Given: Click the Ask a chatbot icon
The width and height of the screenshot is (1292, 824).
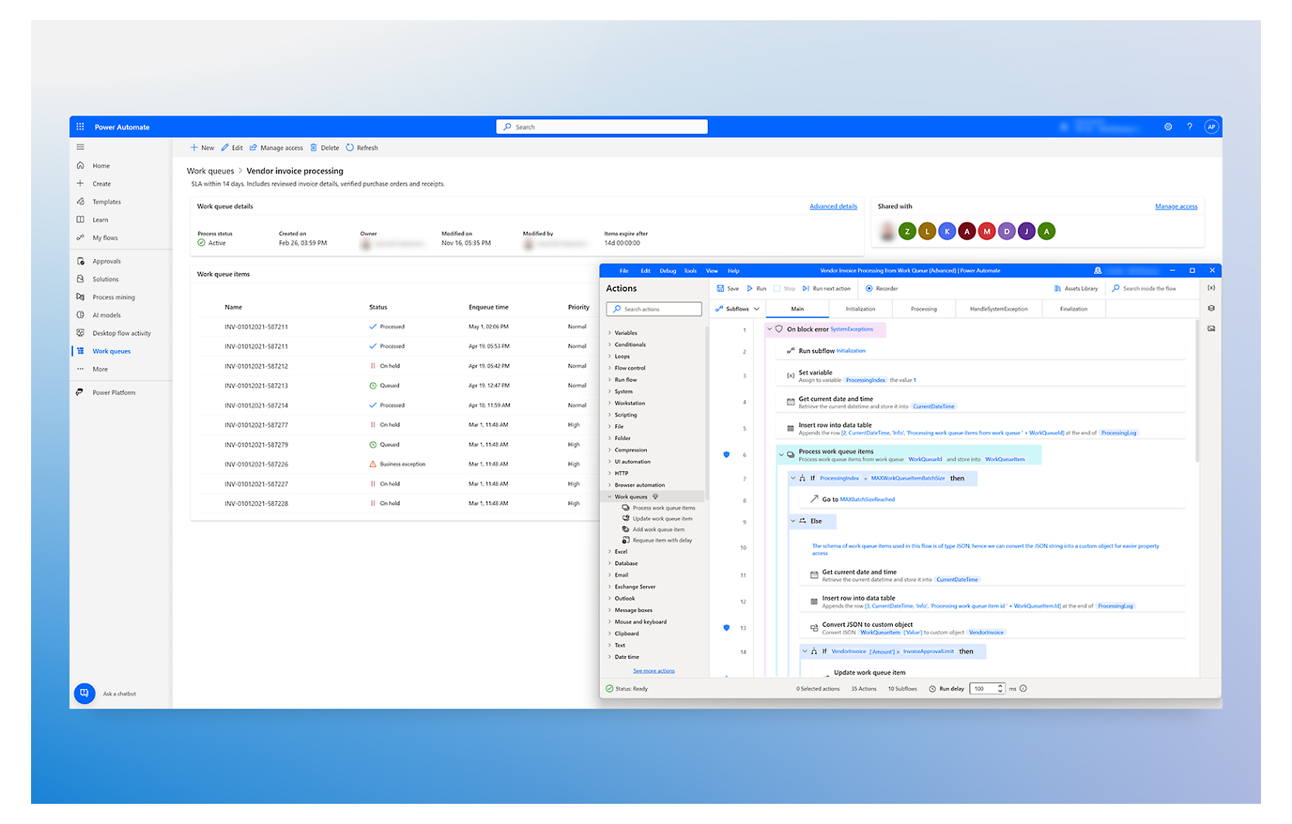Looking at the screenshot, I should coord(85,693).
